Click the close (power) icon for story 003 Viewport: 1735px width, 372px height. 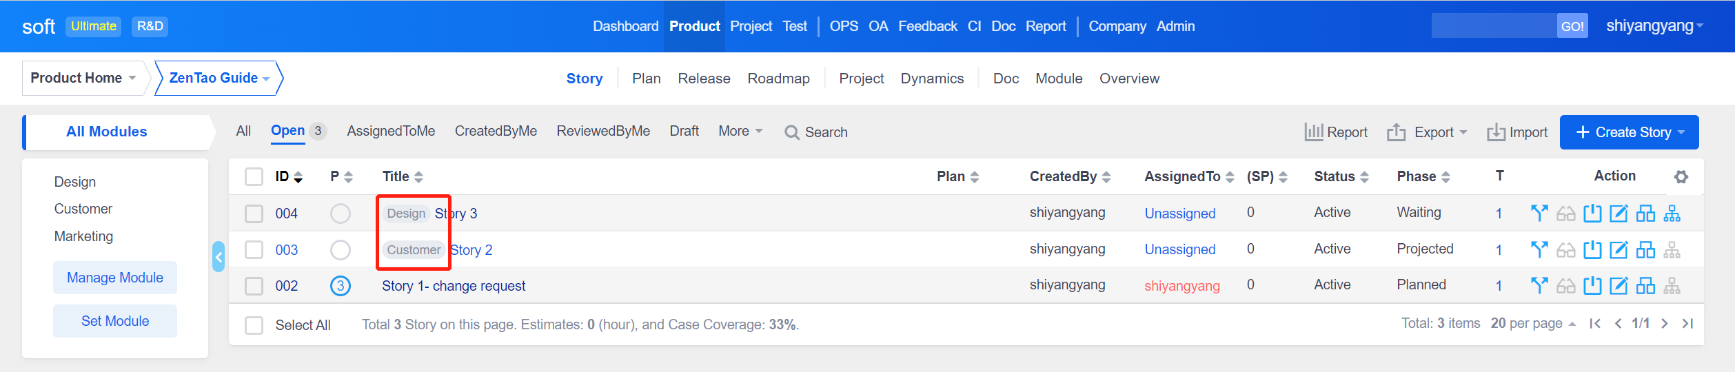[1592, 249]
